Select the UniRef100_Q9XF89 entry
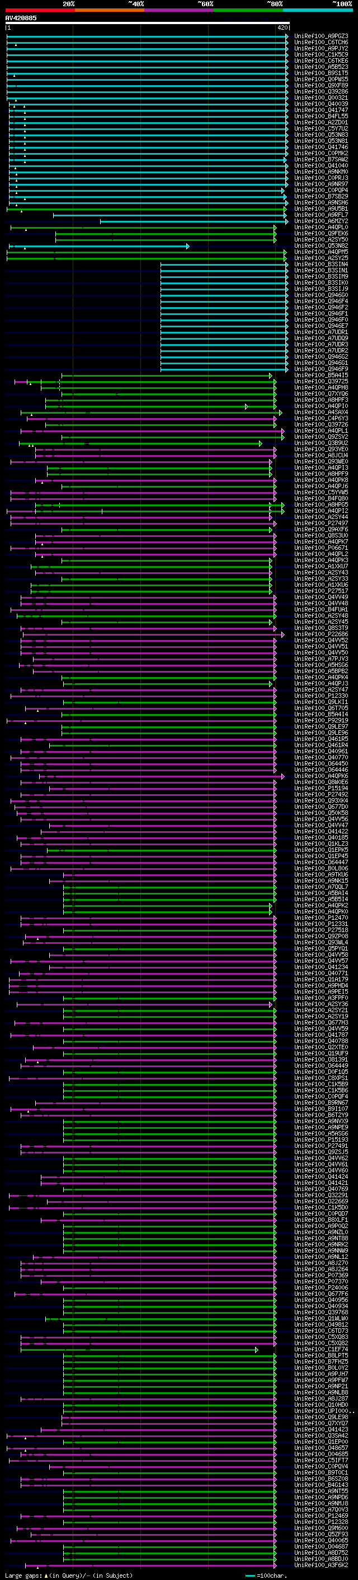The width and height of the screenshot is (358, 1580). click(321, 85)
